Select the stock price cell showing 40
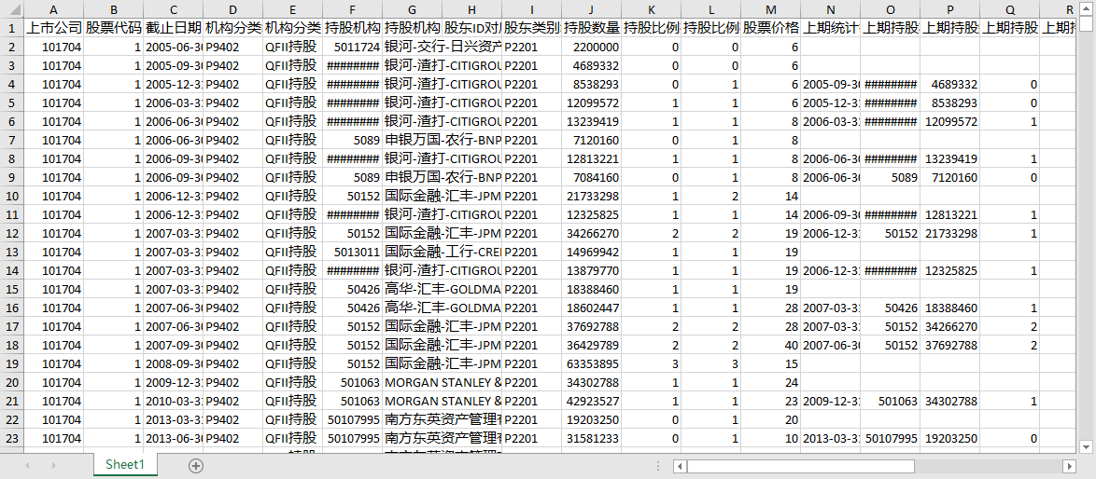This screenshot has height=479, width=1096. [770, 345]
